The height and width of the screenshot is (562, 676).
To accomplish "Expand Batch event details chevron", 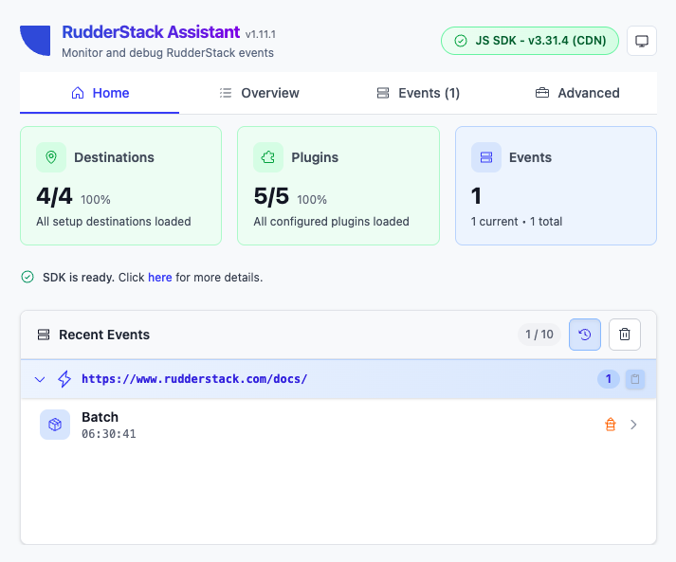I will 633,425.
